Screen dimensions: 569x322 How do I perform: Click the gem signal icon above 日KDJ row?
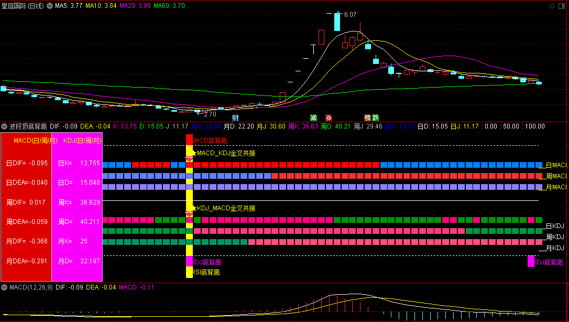pos(189,214)
